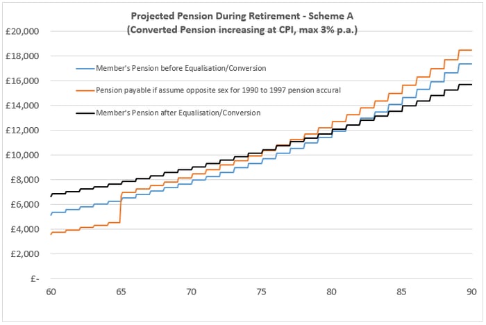Click the orange line's vertical jump at age 65
Image resolution: width=486 pixels, height=325 pixels.
[x=121, y=207]
